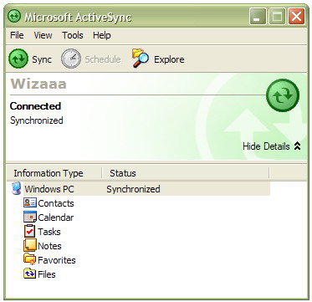Screen dimensions: 312x302
Task: Open the Help menu
Action: (102, 35)
